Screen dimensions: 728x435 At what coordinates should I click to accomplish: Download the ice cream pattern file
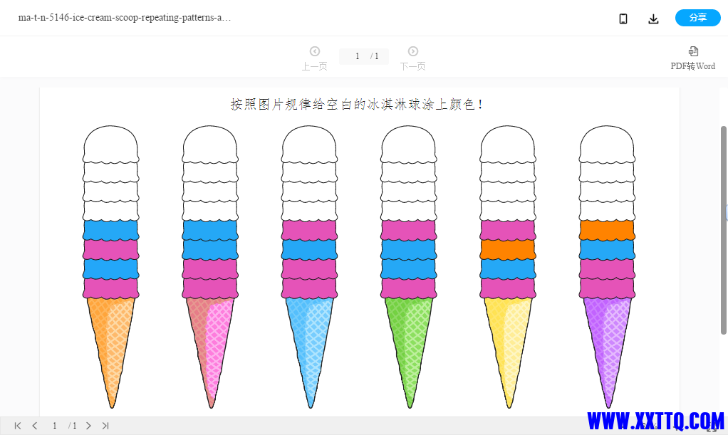pyautogui.click(x=653, y=19)
